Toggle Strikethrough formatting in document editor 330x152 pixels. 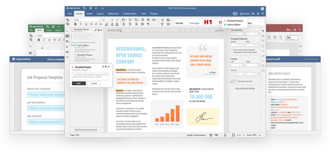[x=91, y=24]
